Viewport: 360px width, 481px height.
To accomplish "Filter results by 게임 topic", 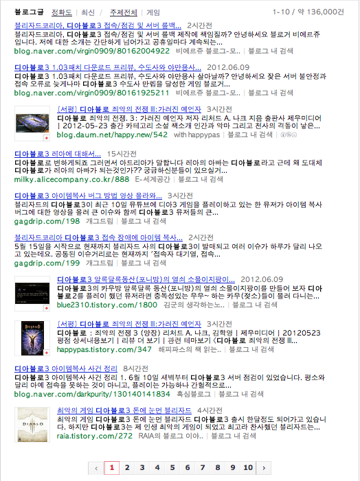I will tap(153, 12).
